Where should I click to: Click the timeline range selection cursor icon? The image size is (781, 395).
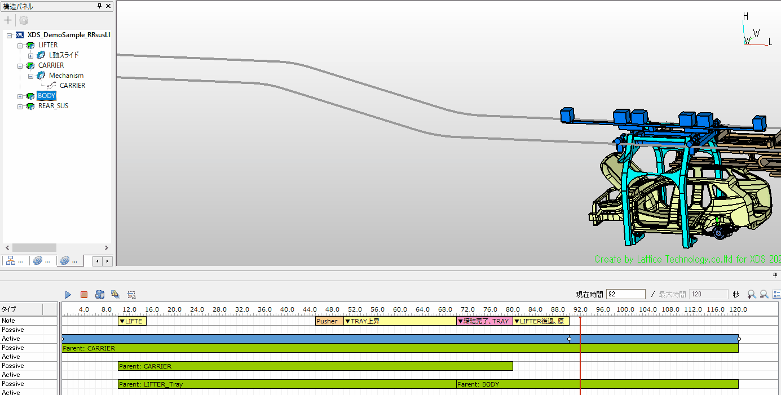pyautogui.click(x=131, y=295)
